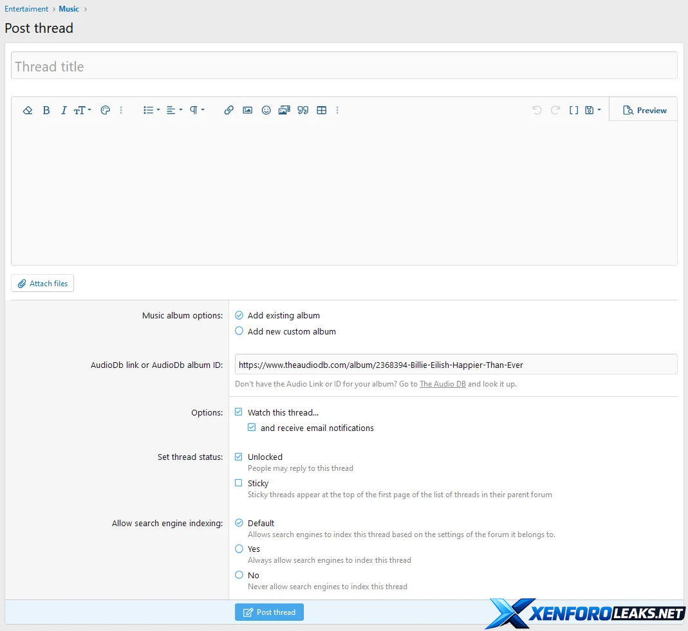Uncheck the Watch this thread checkbox
The width and height of the screenshot is (688, 631).
(239, 412)
